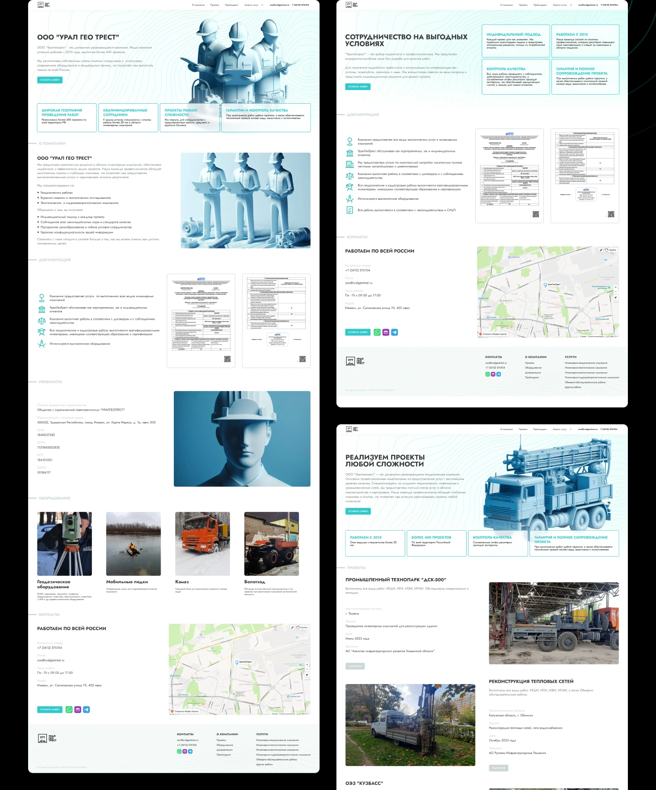Screen dimensions: 656x790
Task: Click Оставить заявку button in home page hero
Action: point(50,80)
